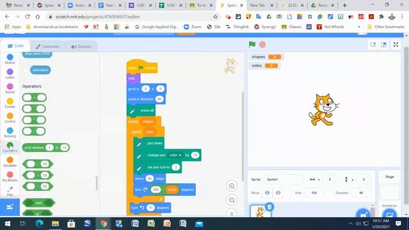Toggle checkbox beside username block
The image size is (409, 230).
[x=25, y=70]
